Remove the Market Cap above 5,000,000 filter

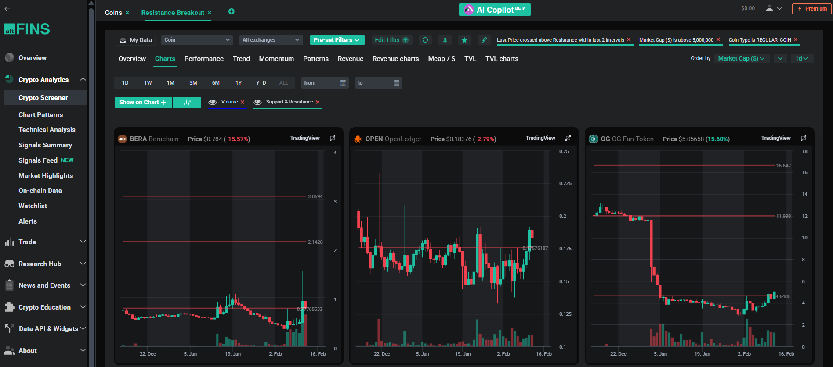tap(718, 39)
